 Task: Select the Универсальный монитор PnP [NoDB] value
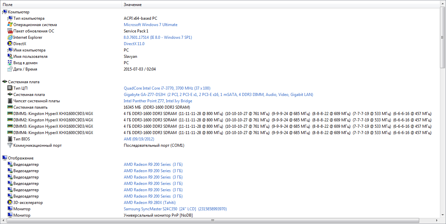(x=158, y=215)
